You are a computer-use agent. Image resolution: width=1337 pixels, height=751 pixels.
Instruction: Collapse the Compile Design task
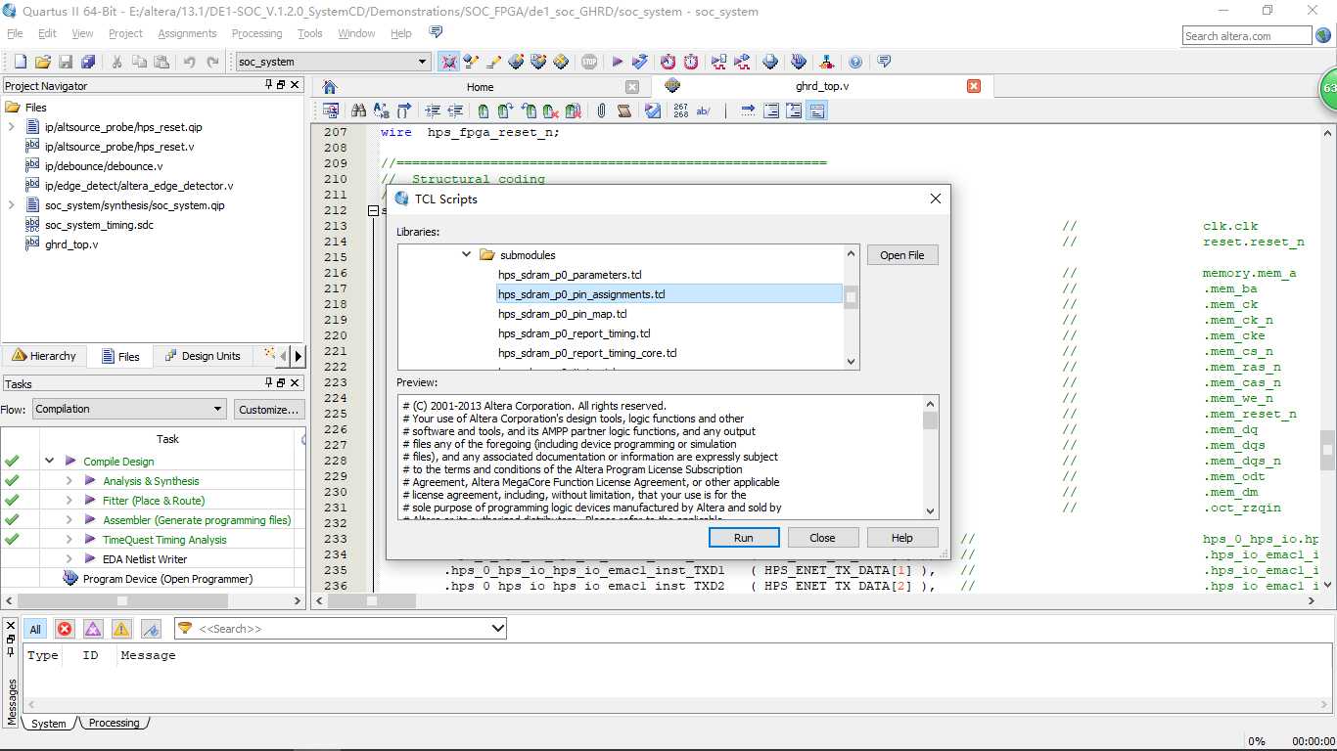coord(49,461)
